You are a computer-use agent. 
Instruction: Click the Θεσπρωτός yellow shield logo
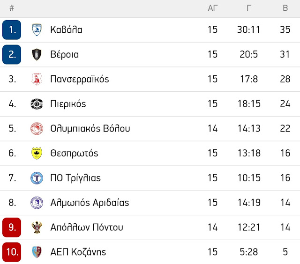click(x=37, y=153)
